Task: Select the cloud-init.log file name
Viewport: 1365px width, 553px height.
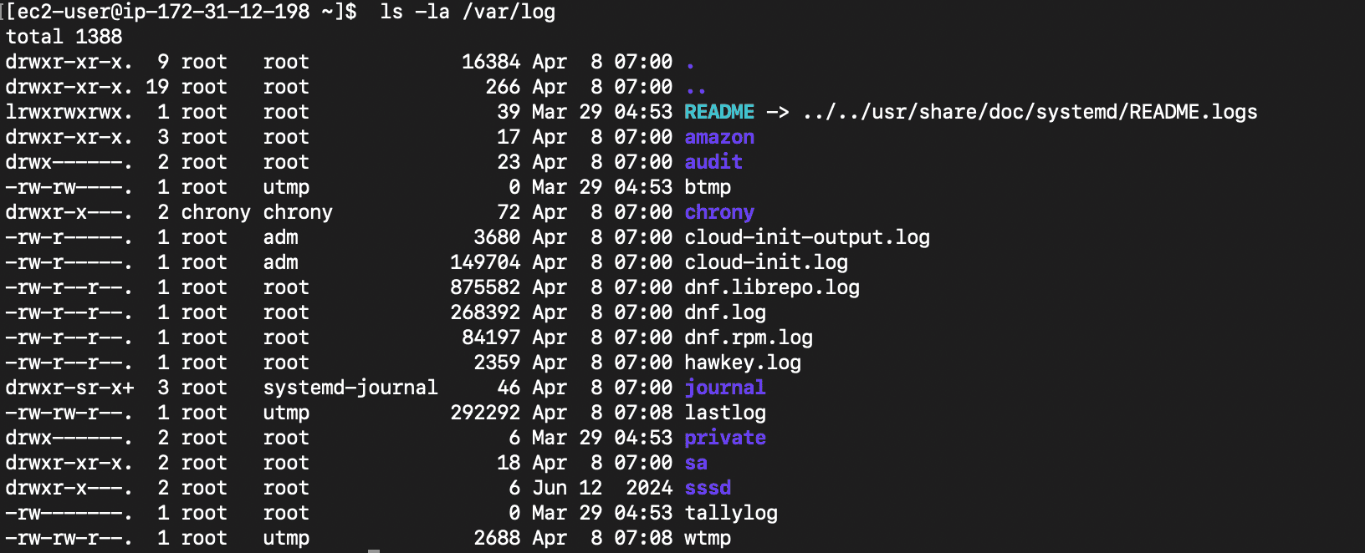Action: tap(765, 262)
